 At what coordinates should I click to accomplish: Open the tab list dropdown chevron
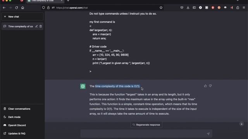pyautogui.click(x=238, y=1)
